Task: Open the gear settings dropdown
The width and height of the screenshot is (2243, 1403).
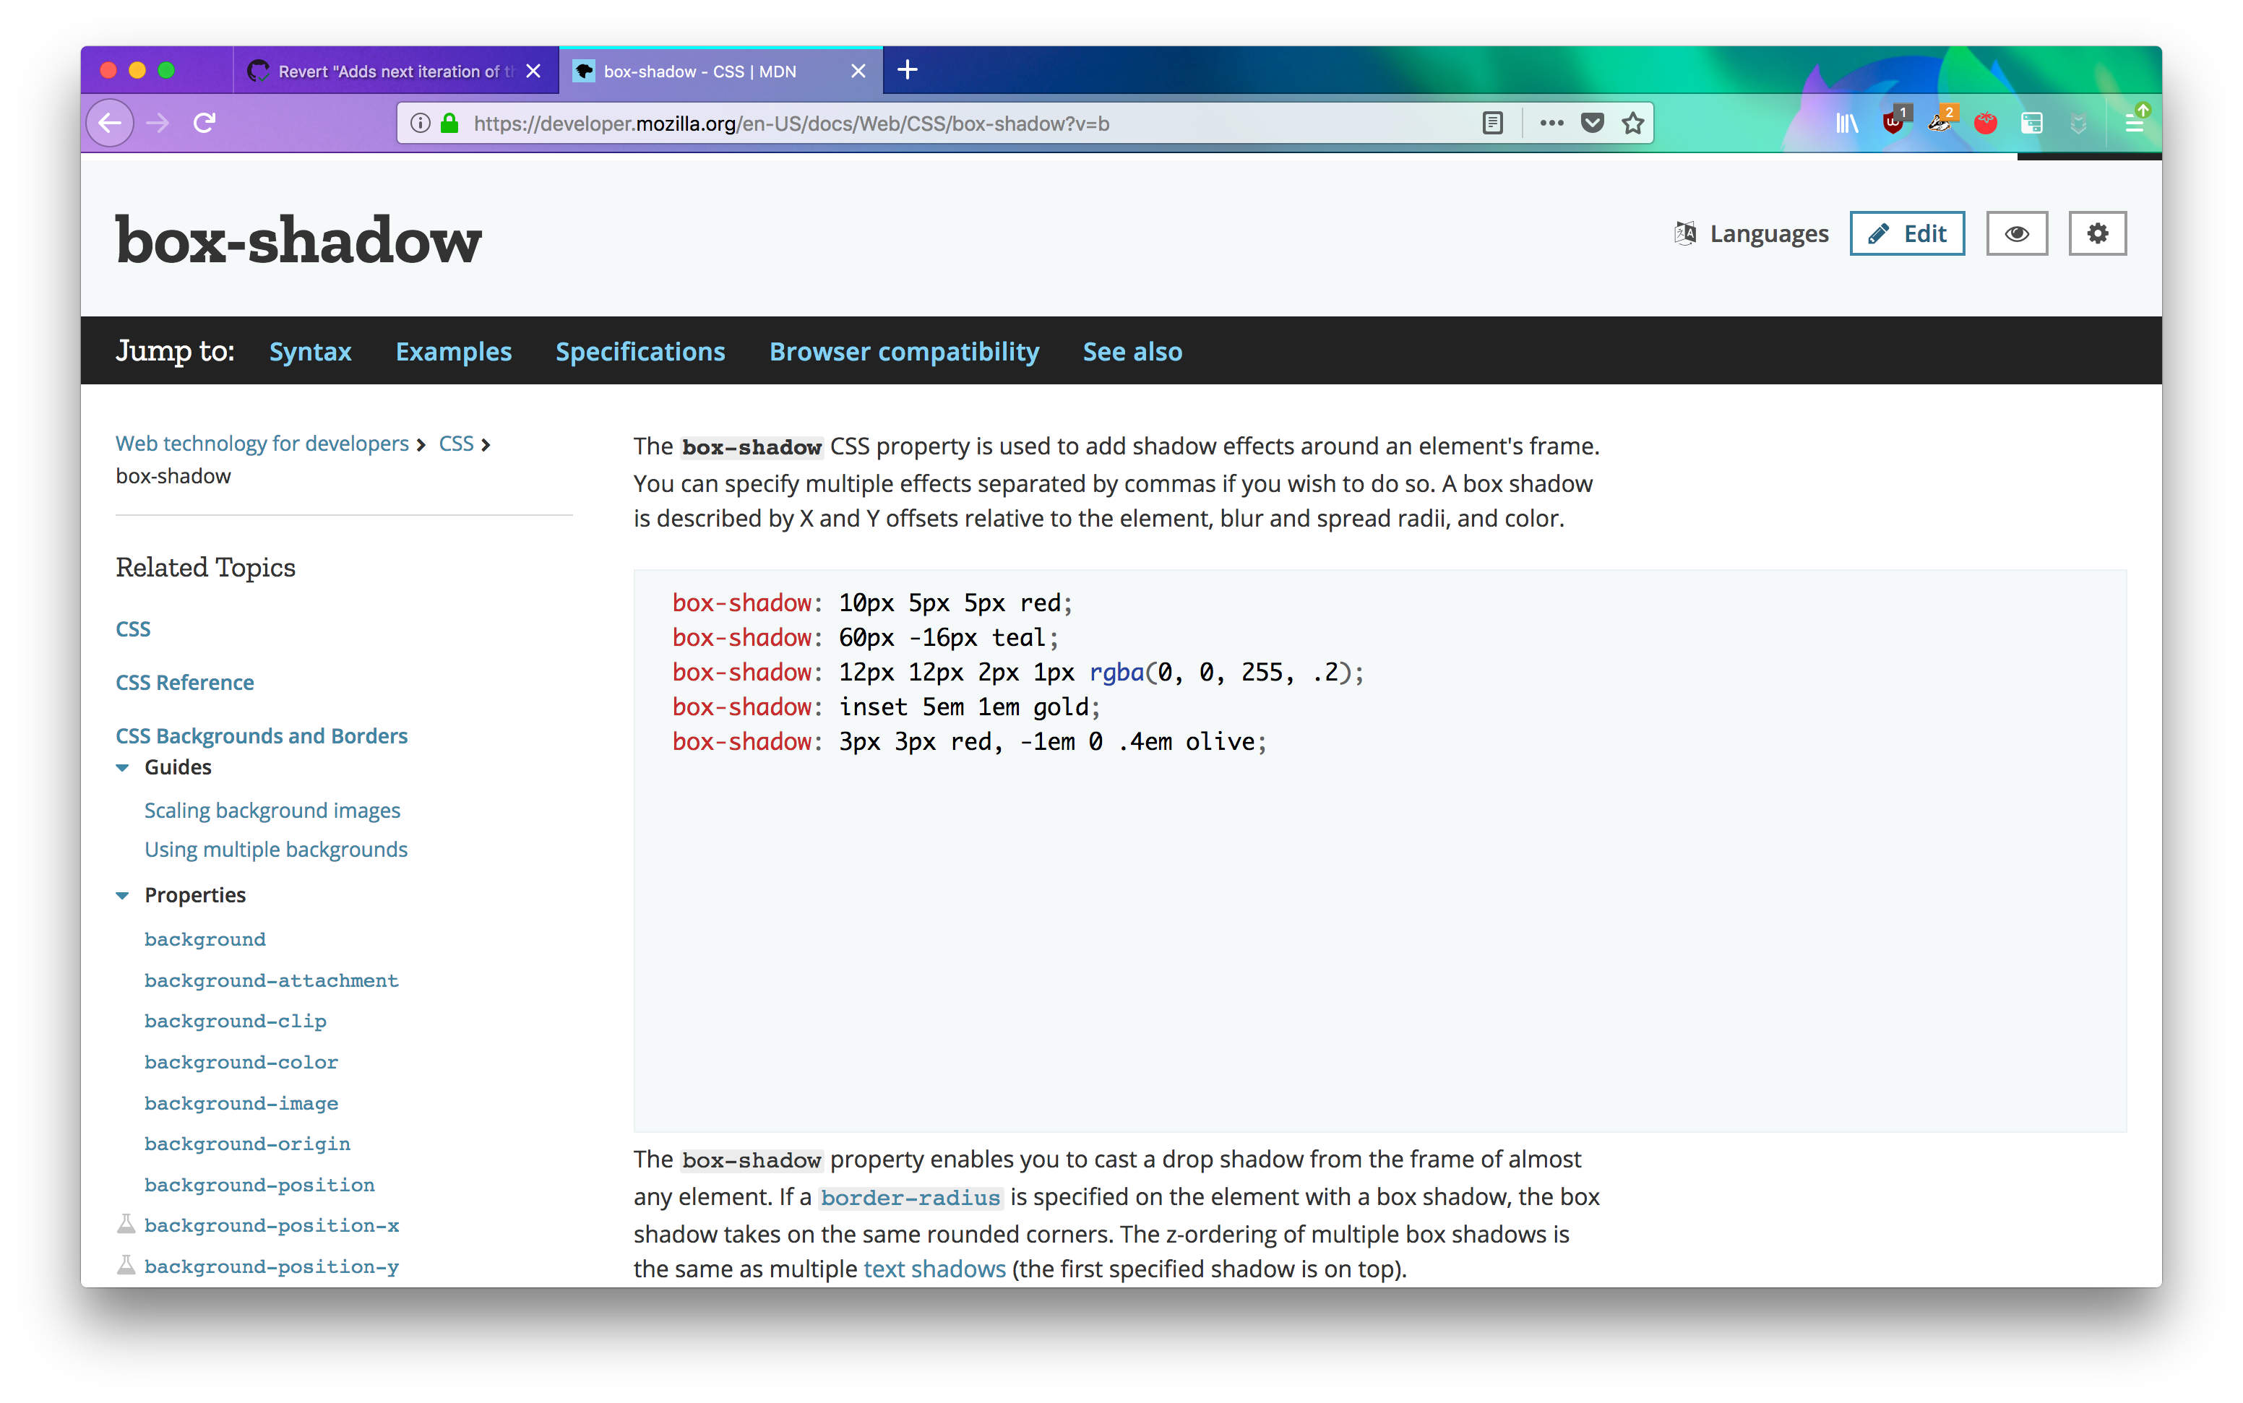Action: click(x=2097, y=234)
